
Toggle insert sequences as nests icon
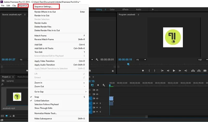92,85
